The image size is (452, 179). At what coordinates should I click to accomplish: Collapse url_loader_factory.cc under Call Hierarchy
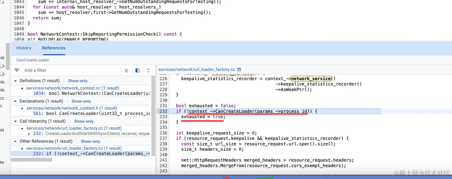coord(22,129)
